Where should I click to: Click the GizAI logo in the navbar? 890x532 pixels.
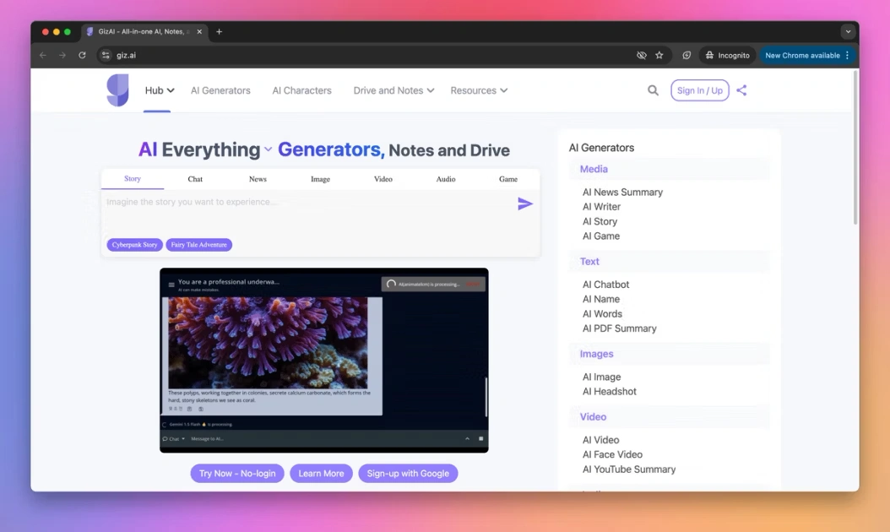(117, 90)
